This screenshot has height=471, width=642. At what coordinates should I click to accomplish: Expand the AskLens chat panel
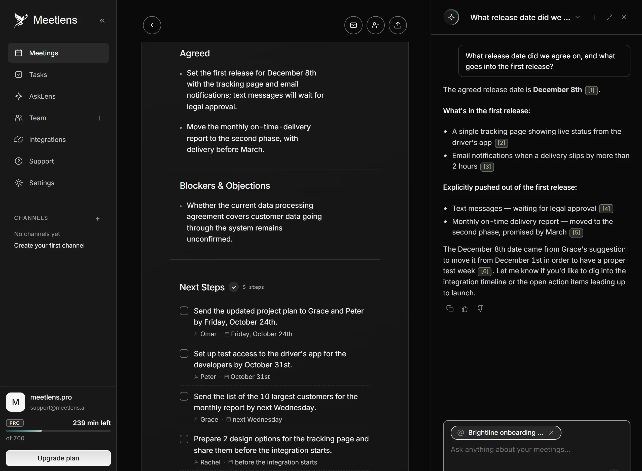(x=610, y=17)
